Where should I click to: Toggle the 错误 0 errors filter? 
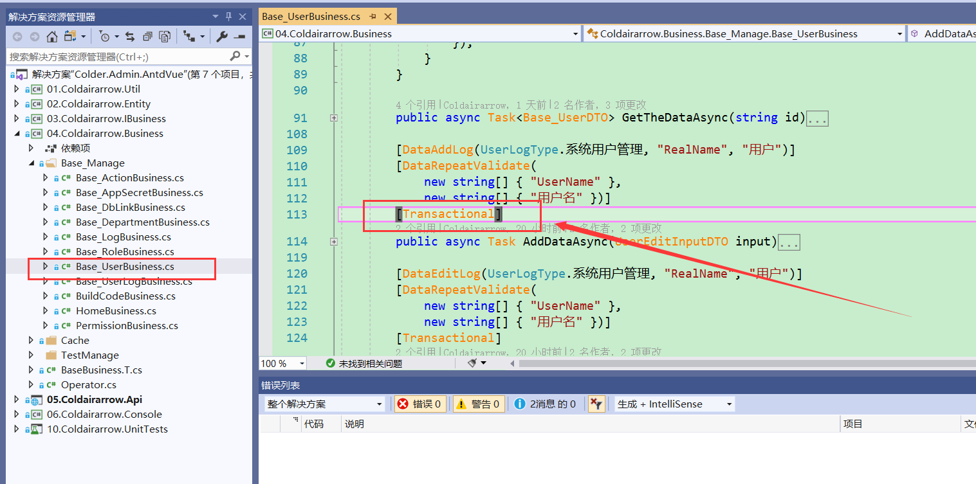click(x=419, y=404)
